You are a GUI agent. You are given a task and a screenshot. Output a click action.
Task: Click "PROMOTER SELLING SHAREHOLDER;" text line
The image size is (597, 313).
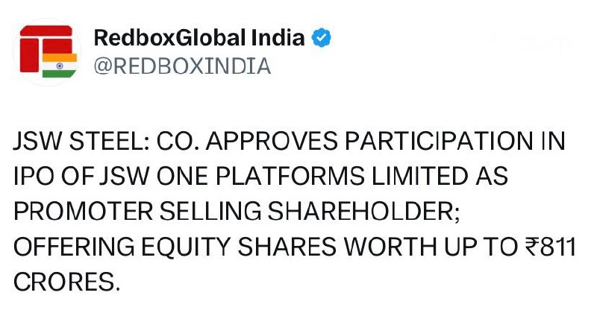point(237,212)
